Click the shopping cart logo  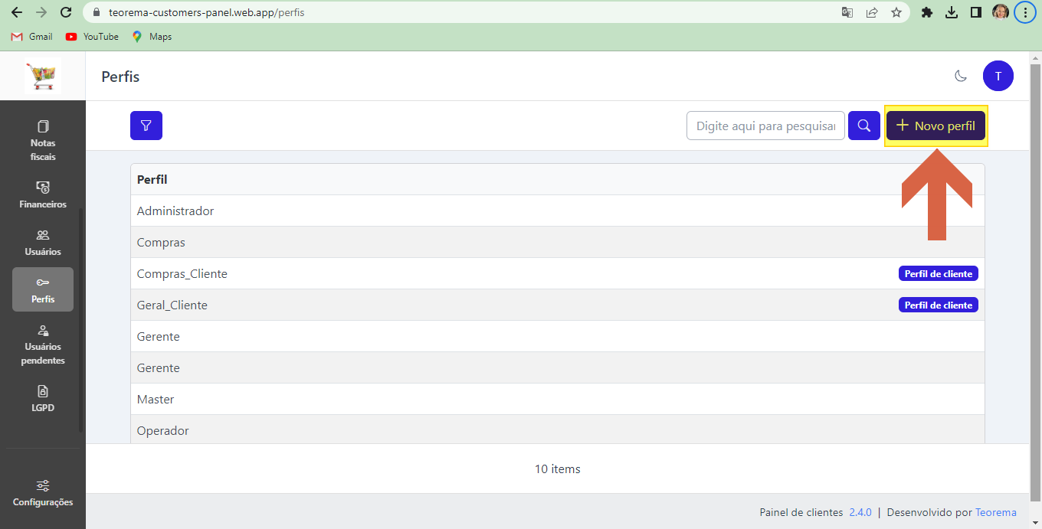pos(43,75)
